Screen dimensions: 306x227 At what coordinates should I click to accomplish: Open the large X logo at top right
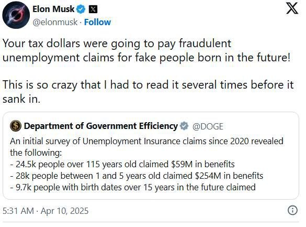[292, 8]
